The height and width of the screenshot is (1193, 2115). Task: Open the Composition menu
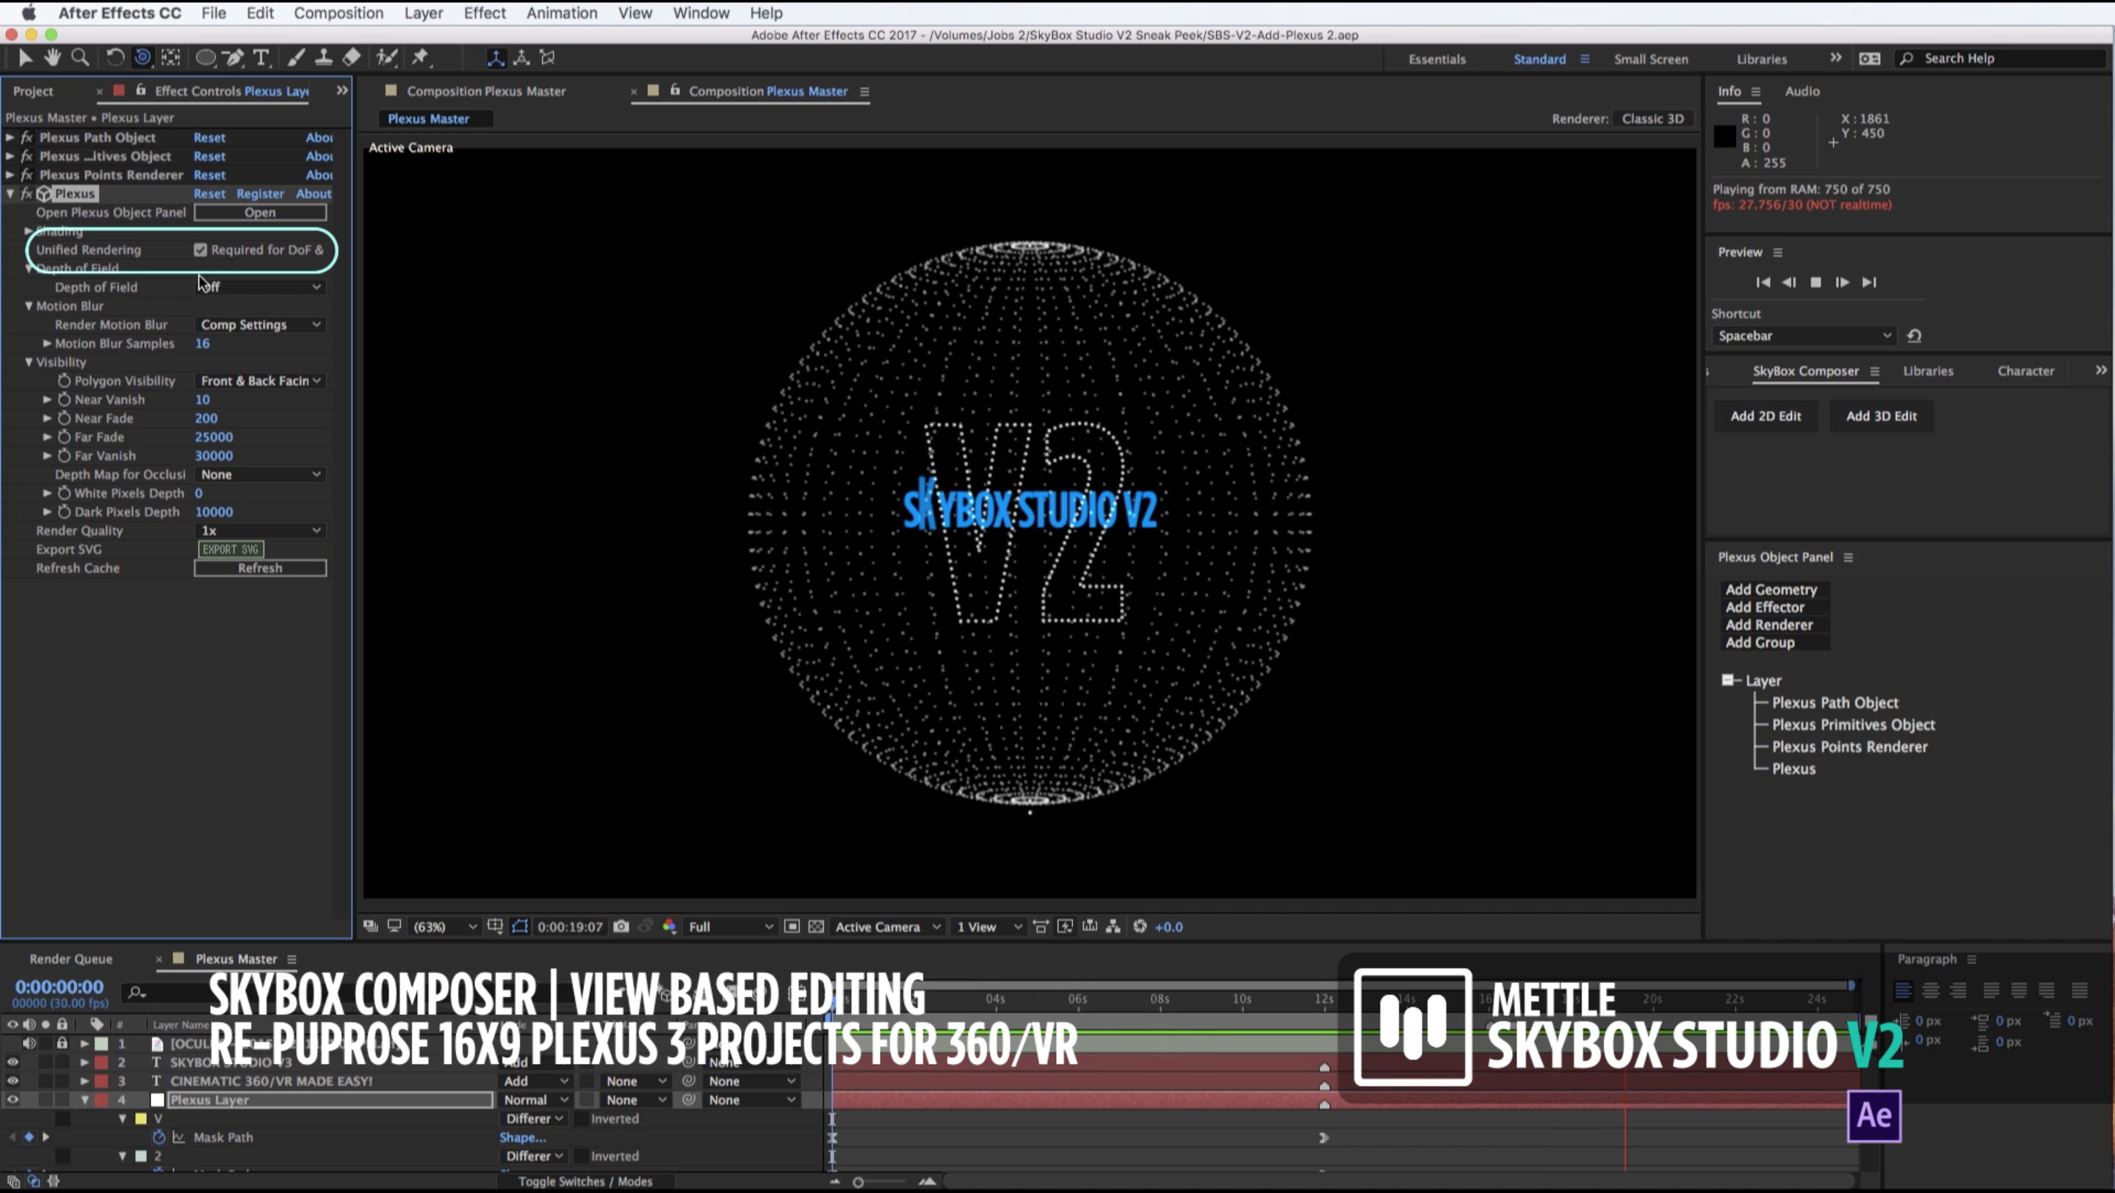point(338,13)
